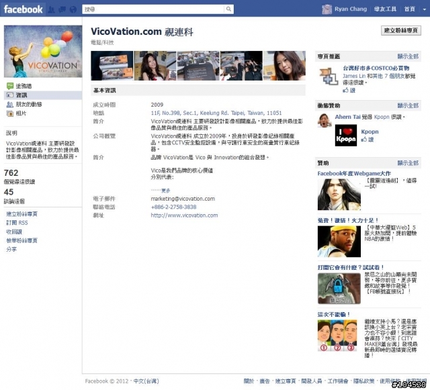Like Kpopn with the thumbs-up link
This screenshot has width=430, height=390.
[x=368, y=140]
